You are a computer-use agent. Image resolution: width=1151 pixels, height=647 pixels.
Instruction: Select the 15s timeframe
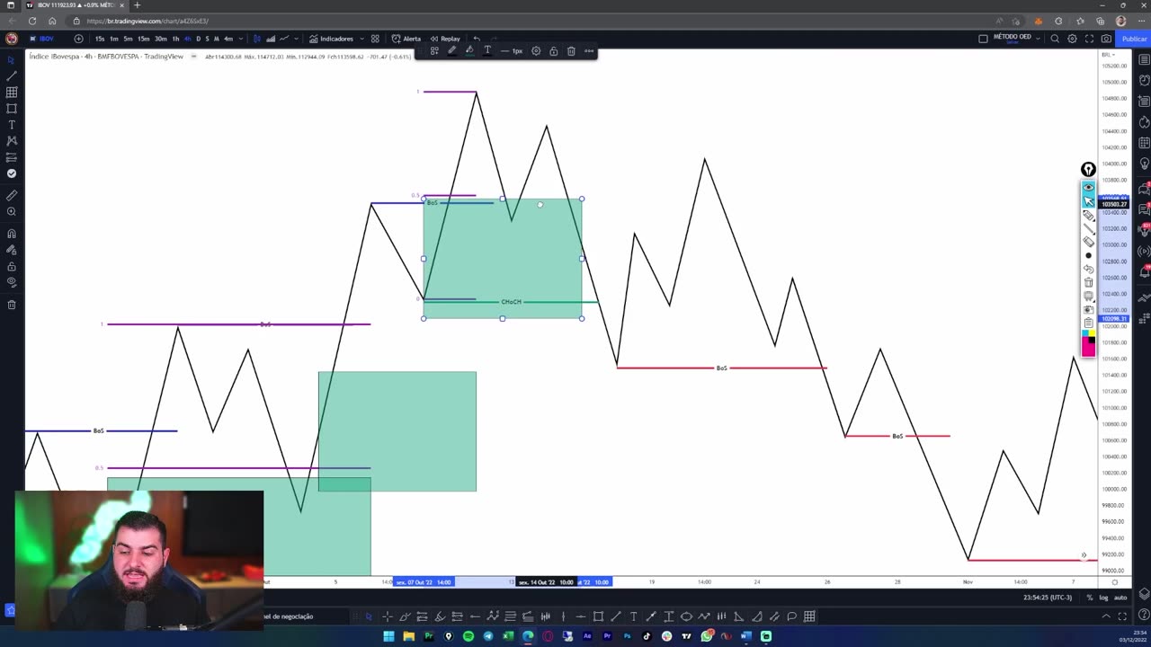100,39
